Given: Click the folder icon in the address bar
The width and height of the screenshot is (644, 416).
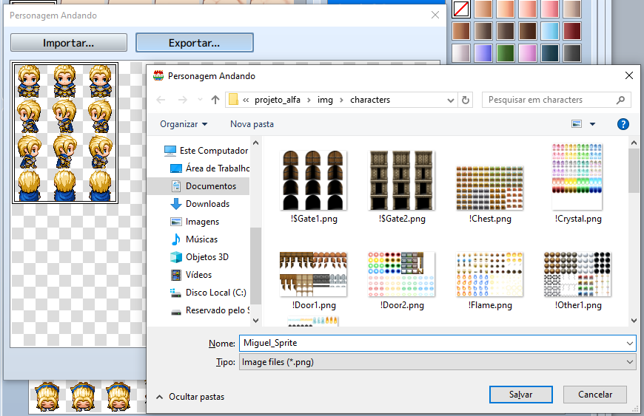Looking at the screenshot, I should (233, 100).
